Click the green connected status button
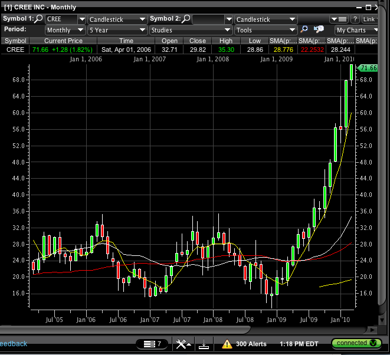This screenshot has height=355, width=390. point(356,343)
